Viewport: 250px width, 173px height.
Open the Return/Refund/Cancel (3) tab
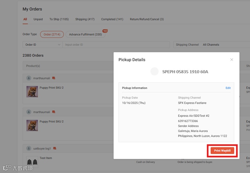tap(147, 19)
